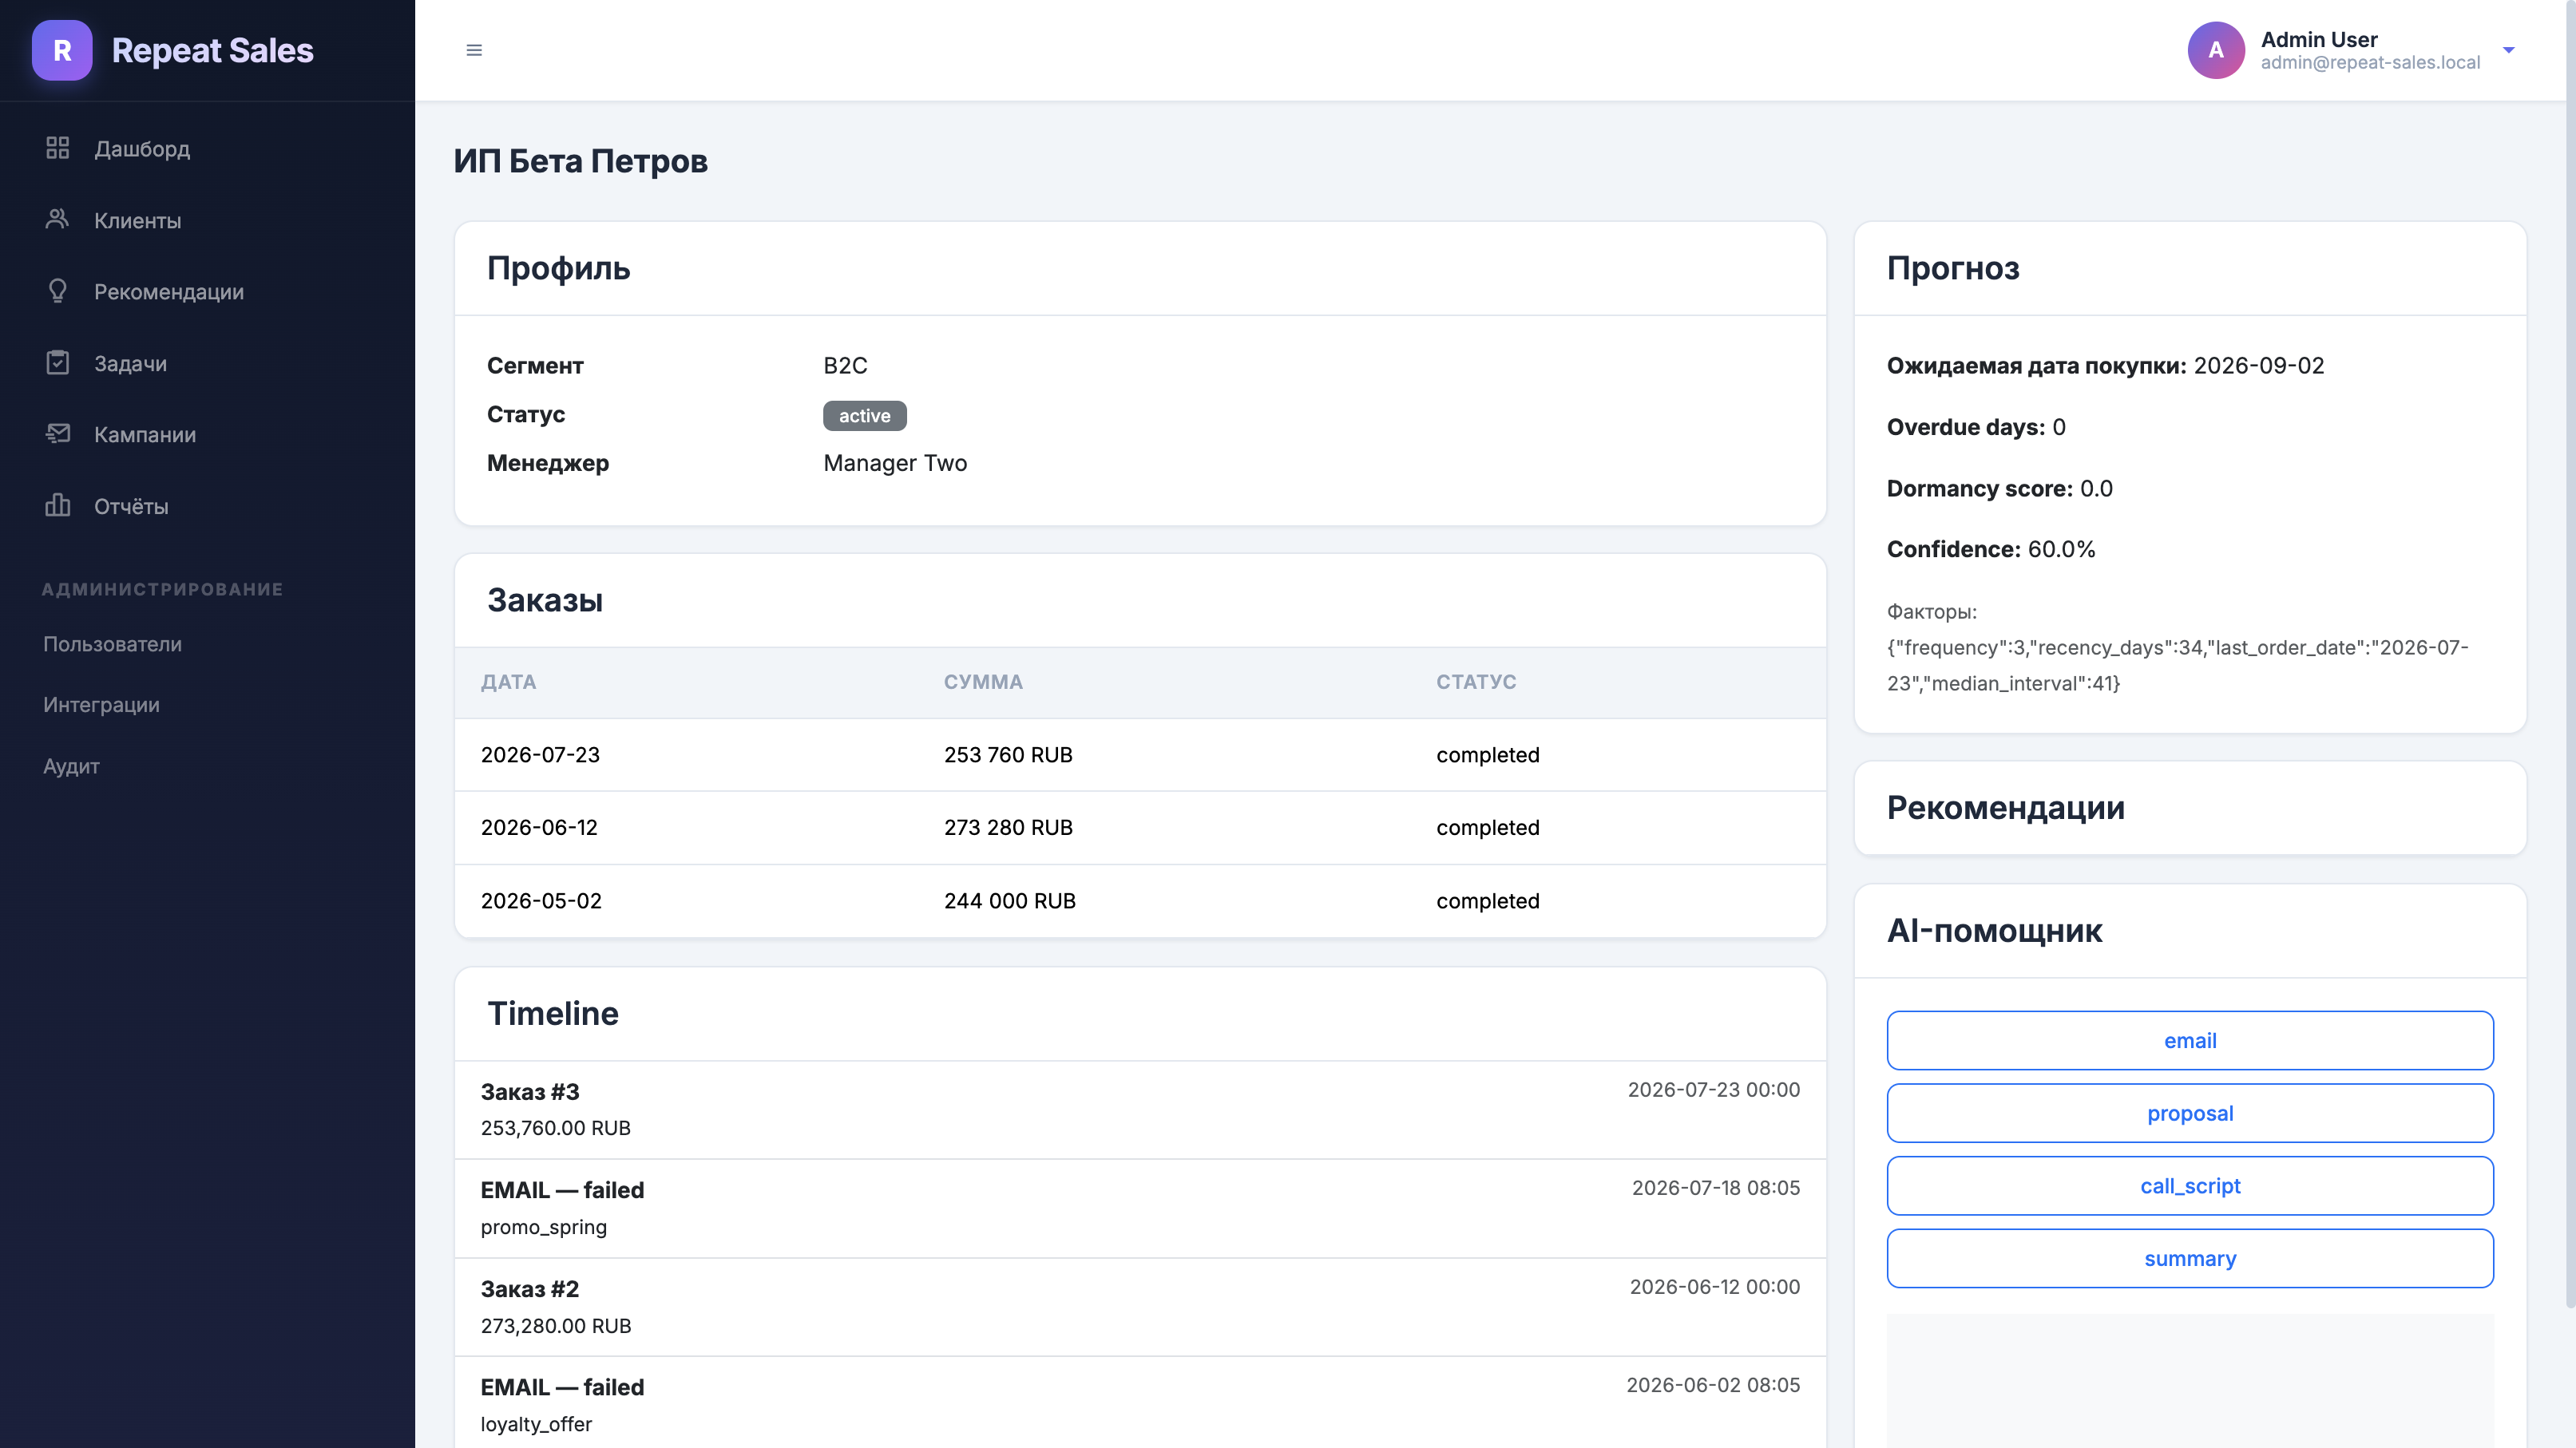Click the Клиенты people icon
Image resolution: width=2576 pixels, height=1448 pixels.
click(x=58, y=219)
